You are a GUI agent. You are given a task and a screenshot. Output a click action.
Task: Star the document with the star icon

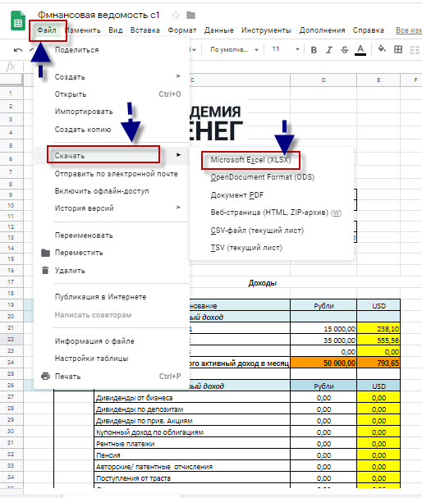tap(176, 15)
